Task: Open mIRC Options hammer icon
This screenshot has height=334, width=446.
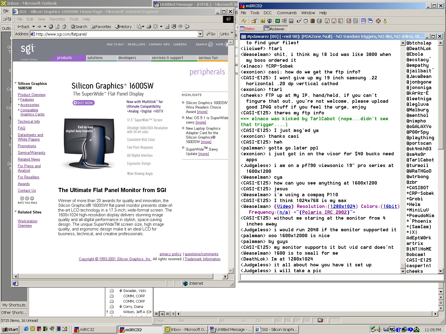Action: click(254, 21)
